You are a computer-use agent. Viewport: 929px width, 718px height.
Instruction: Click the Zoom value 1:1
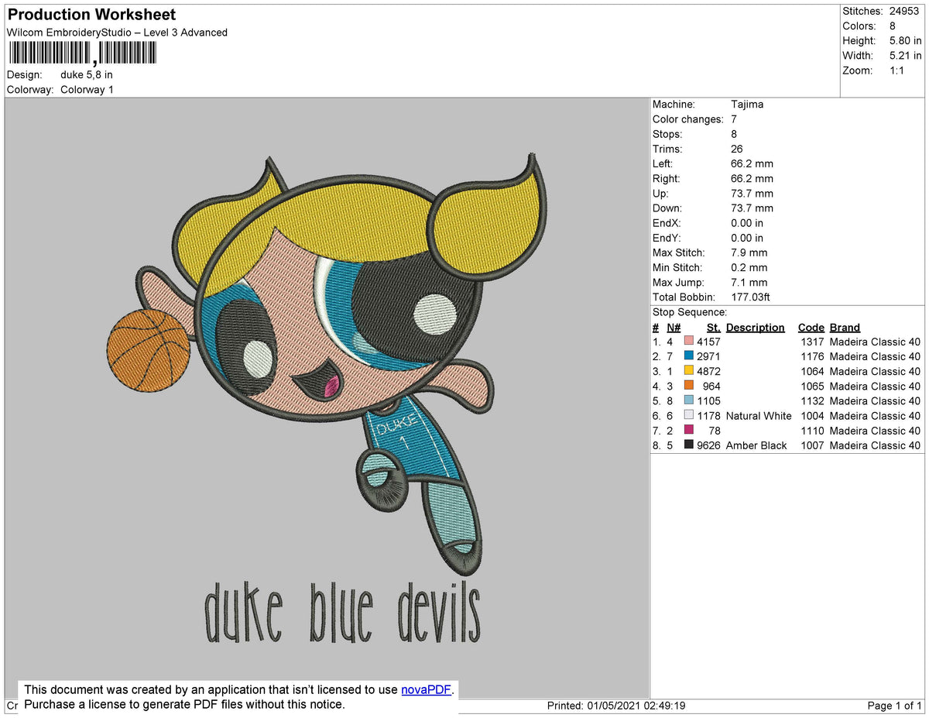[896, 70]
